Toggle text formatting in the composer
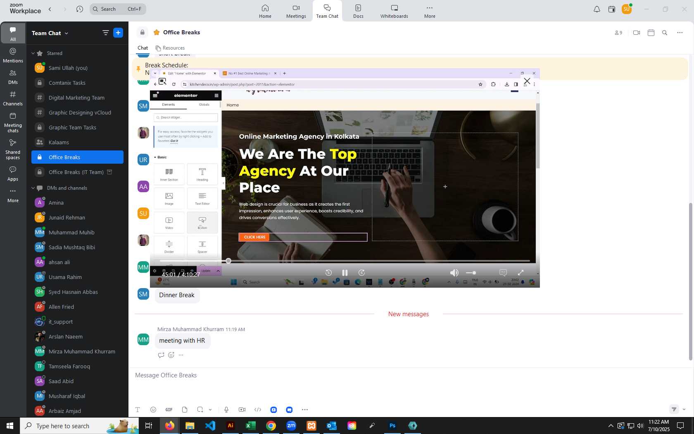 click(138, 410)
